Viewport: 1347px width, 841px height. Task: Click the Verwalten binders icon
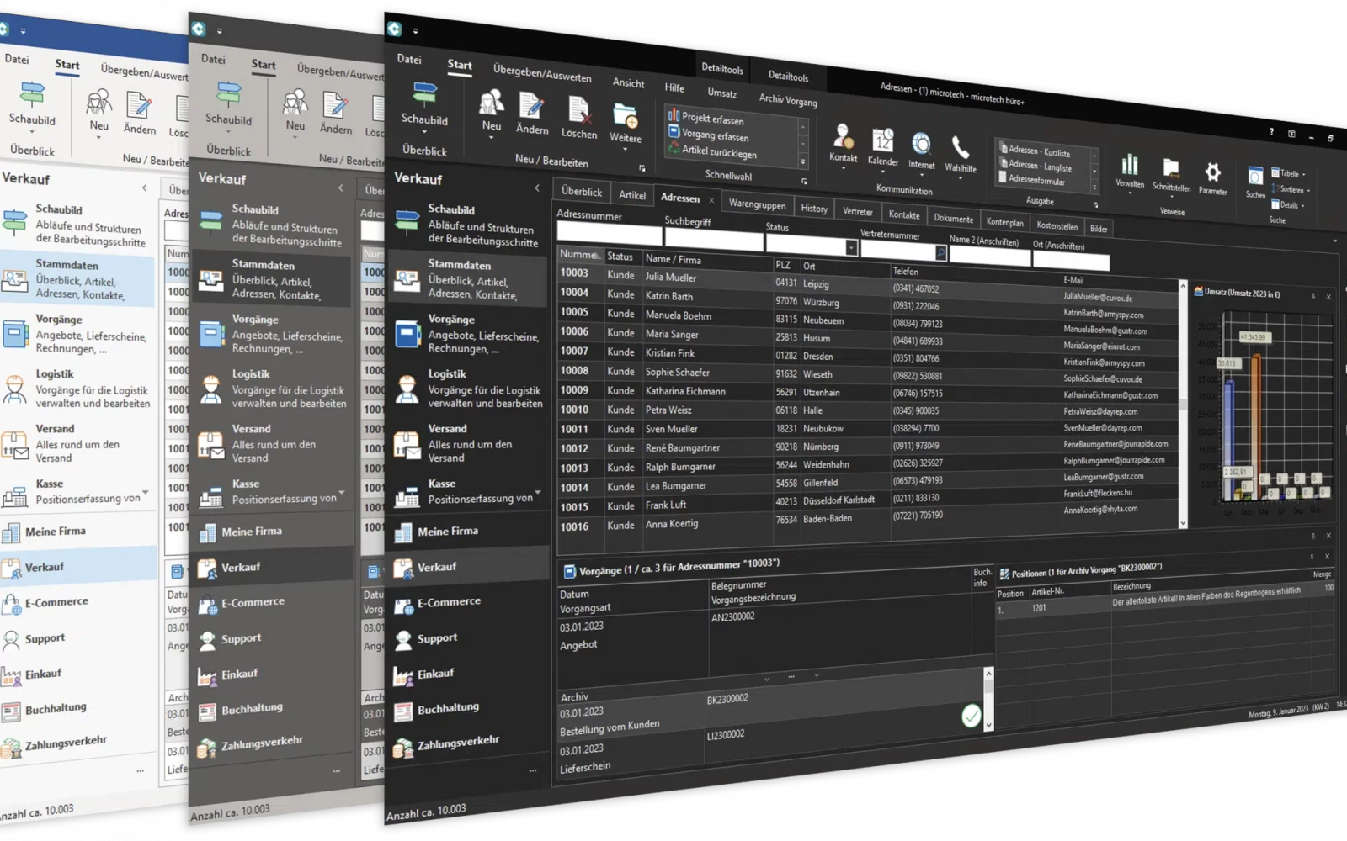pyautogui.click(x=1130, y=166)
